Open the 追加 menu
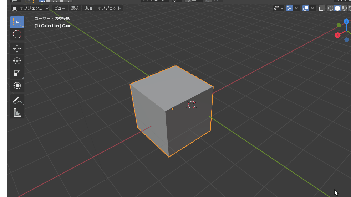 pos(88,8)
